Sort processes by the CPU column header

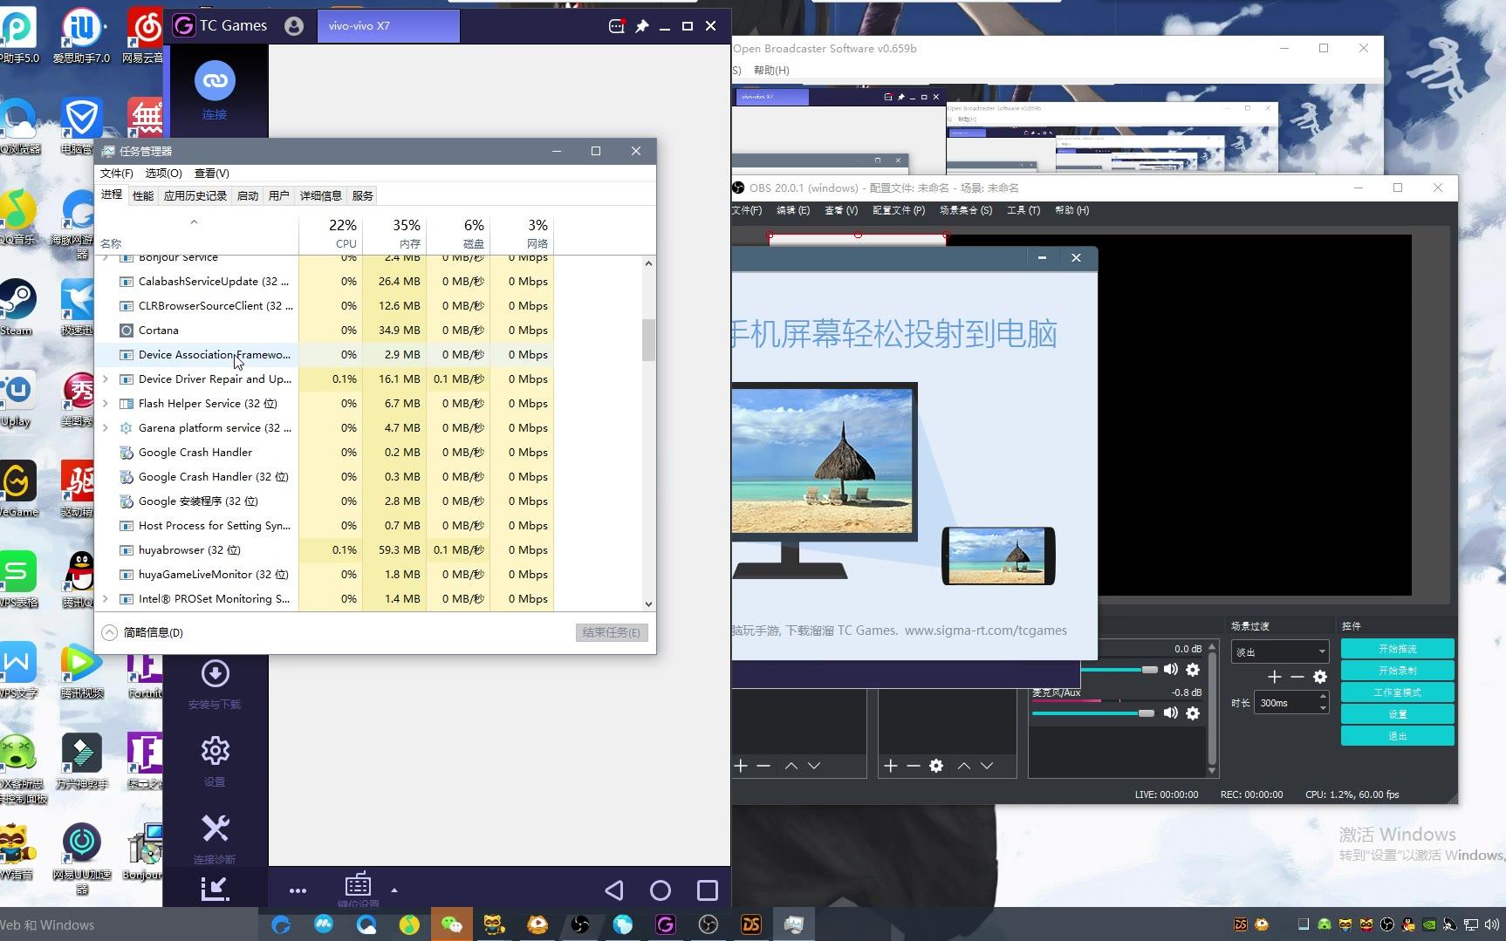[332, 233]
